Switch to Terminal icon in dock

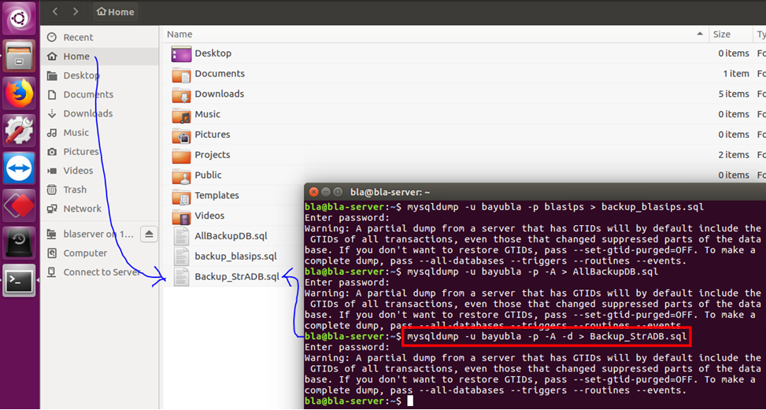point(19,280)
